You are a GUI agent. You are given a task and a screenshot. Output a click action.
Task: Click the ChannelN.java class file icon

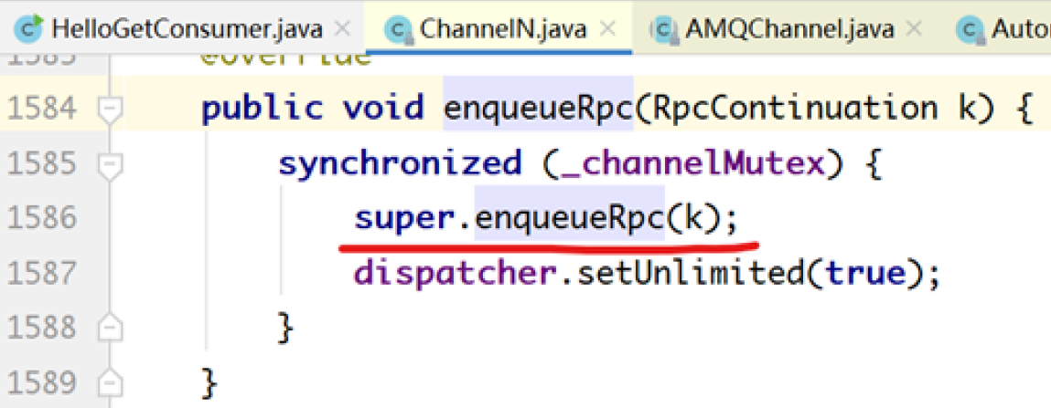pos(399,28)
